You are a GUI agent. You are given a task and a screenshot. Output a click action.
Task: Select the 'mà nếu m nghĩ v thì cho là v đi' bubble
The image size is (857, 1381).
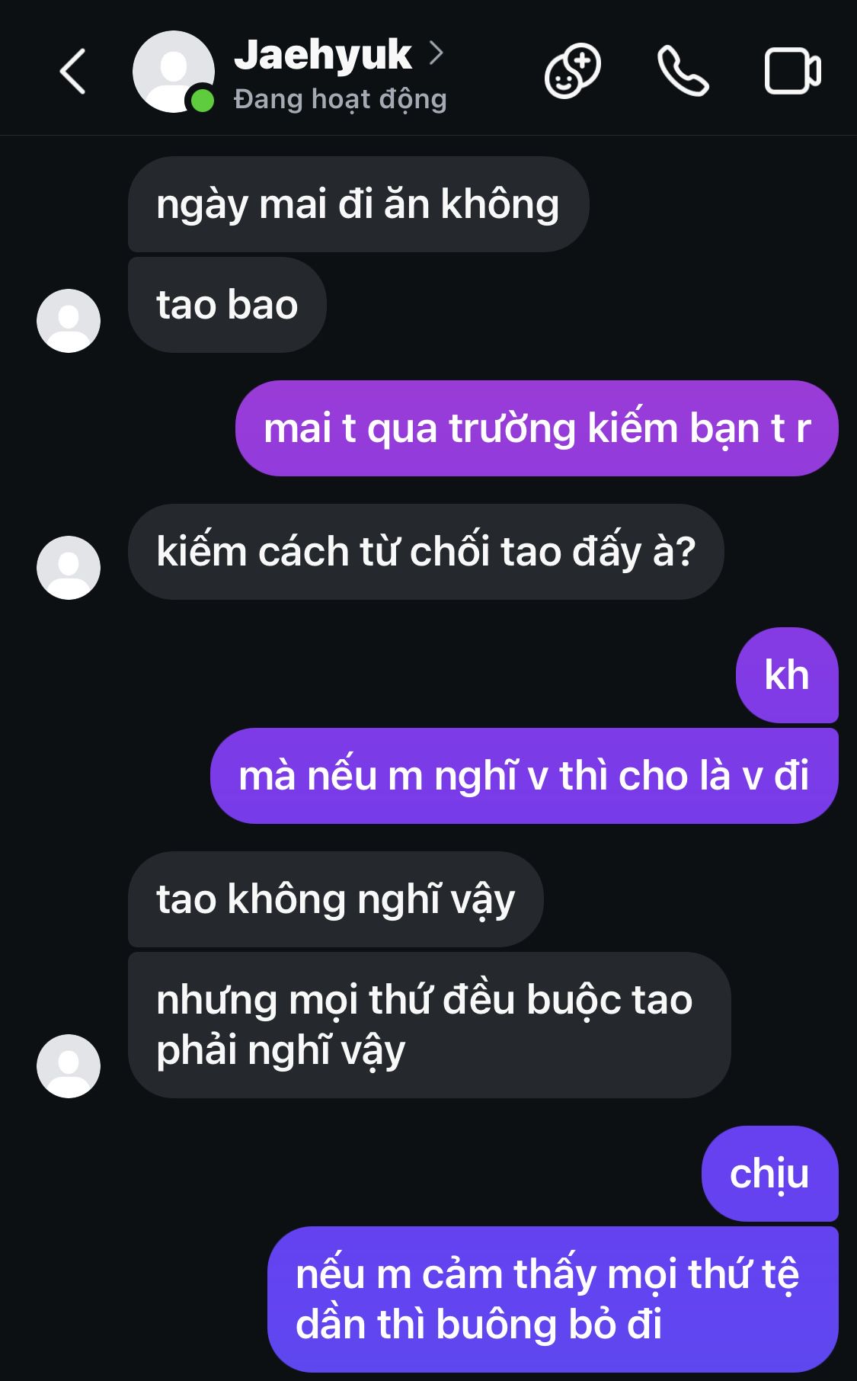click(x=524, y=776)
